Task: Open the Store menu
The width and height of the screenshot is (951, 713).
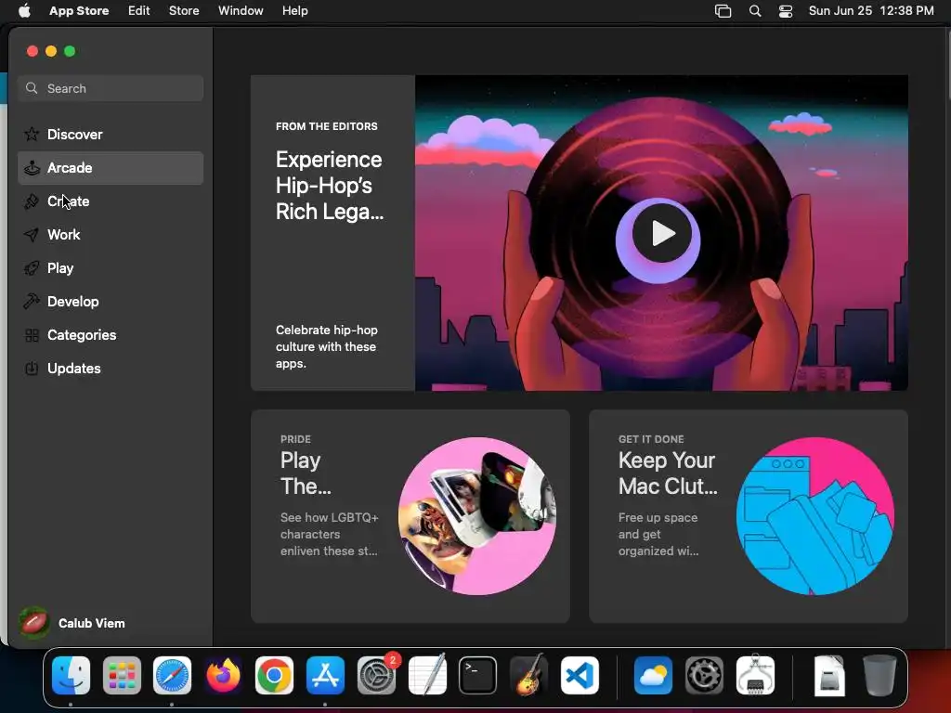Action: pos(184,11)
